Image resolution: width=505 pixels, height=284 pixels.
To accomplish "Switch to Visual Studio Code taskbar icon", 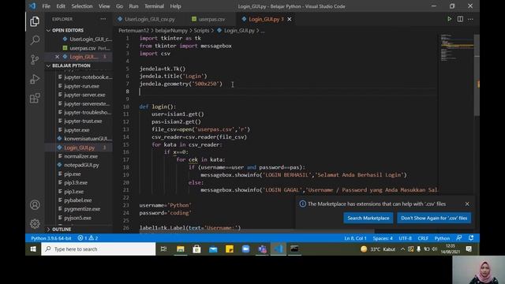I will 279,249.
